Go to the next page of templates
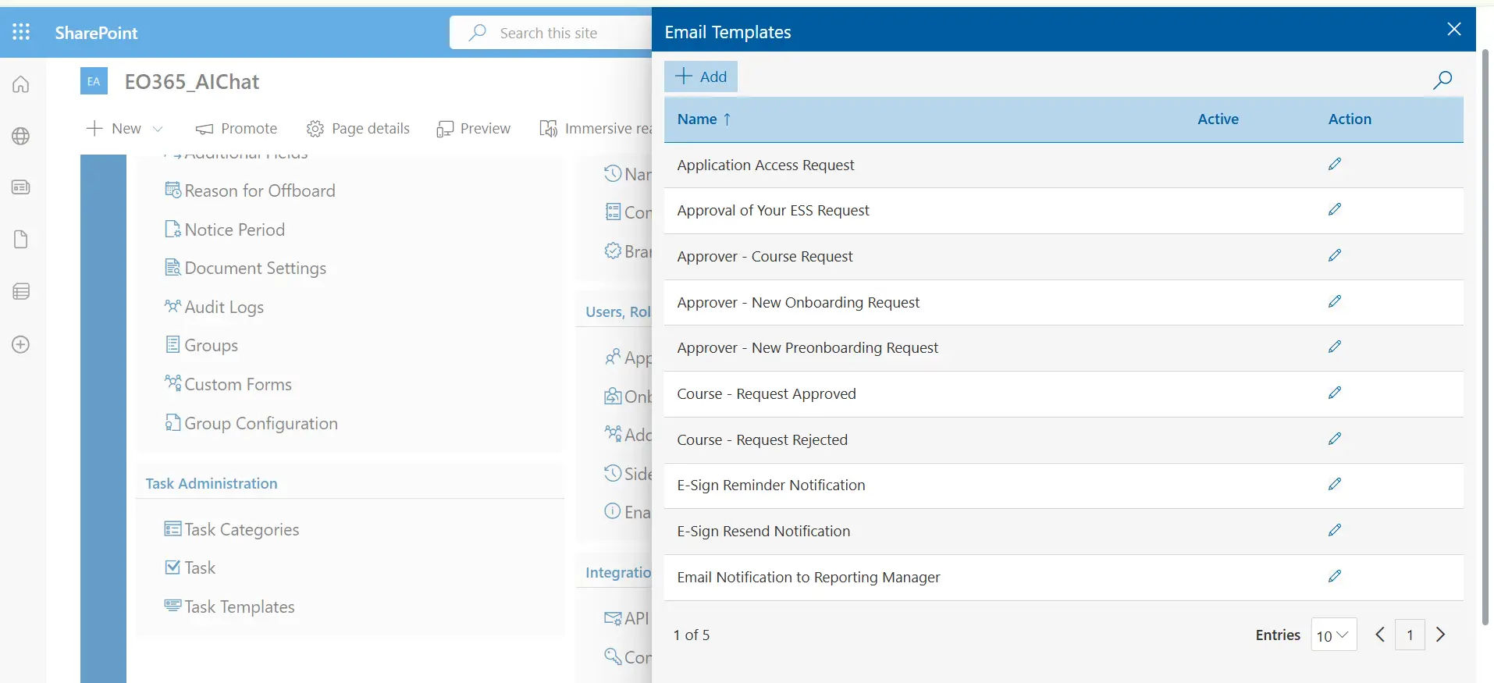1494x683 pixels. pyautogui.click(x=1441, y=635)
